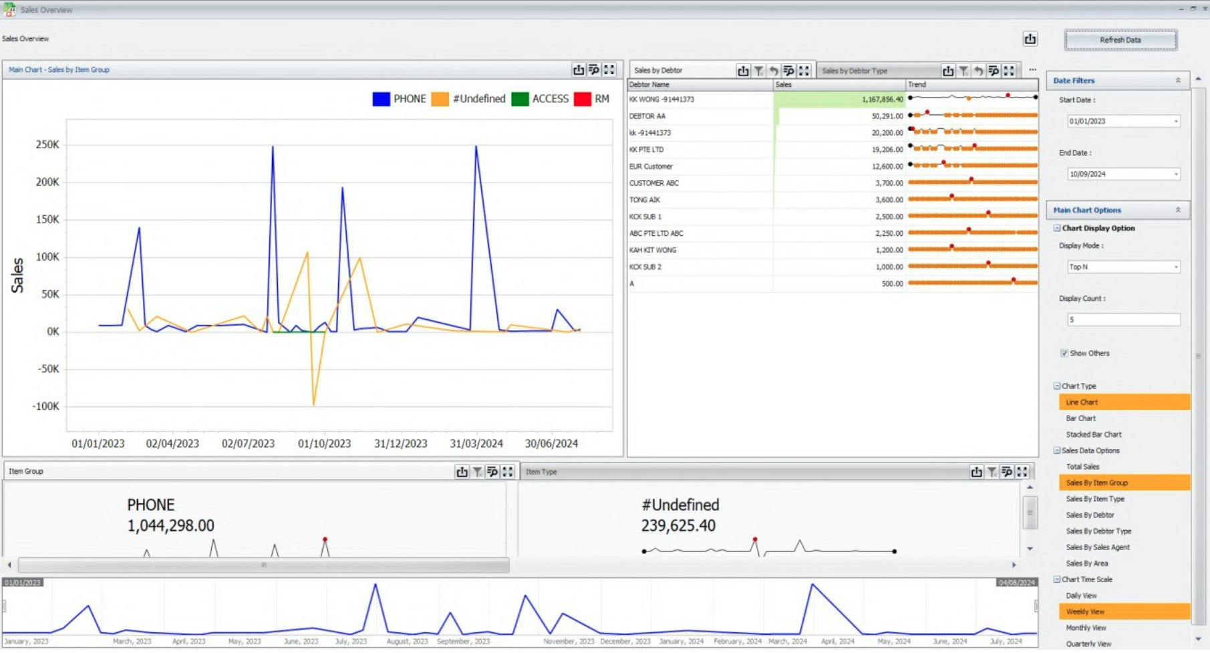
Task: Click the Refresh Data button
Action: click(1120, 40)
